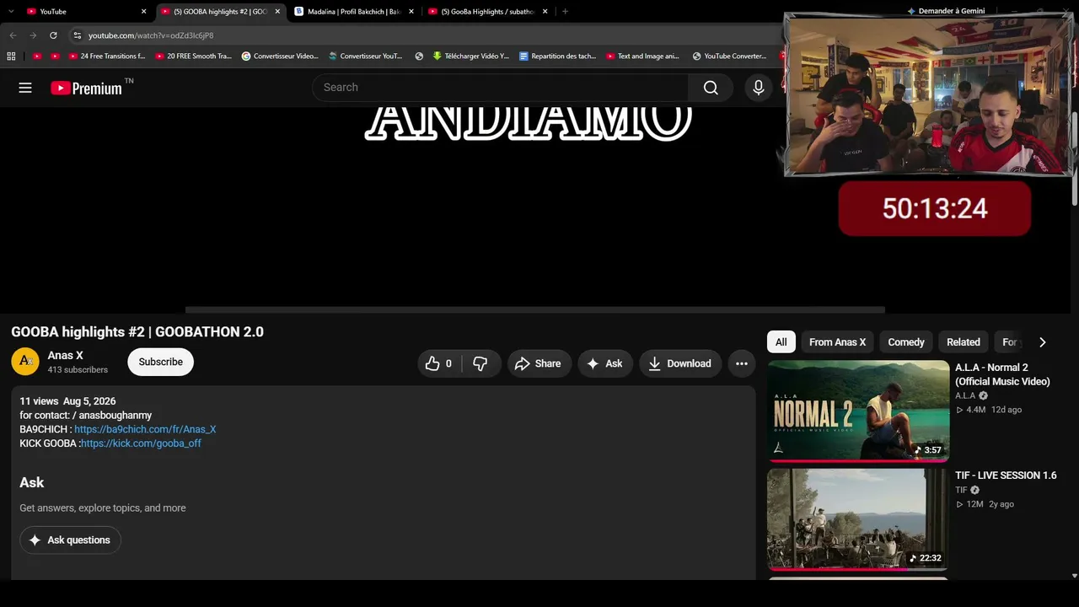Open the Anas X channel avatar
Screen dimensions: 1079x607
pyautogui.click(x=25, y=362)
